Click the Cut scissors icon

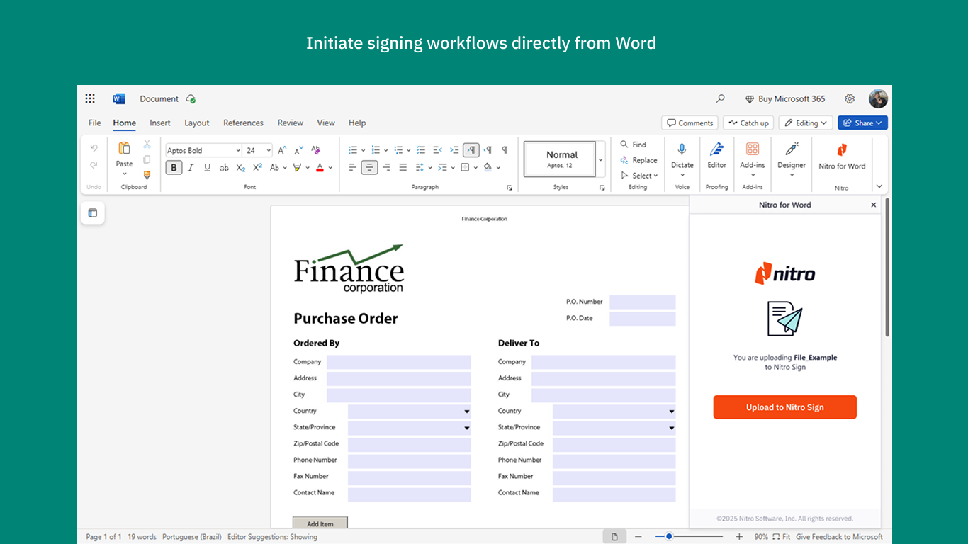coord(147,144)
